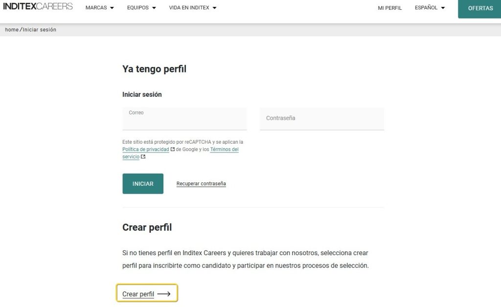Select MI PERFIL in the header
The width and height of the screenshot is (501, 307).
point(389,8)
